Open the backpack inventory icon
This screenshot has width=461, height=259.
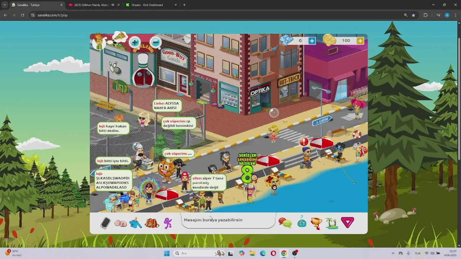coord(152,223)
